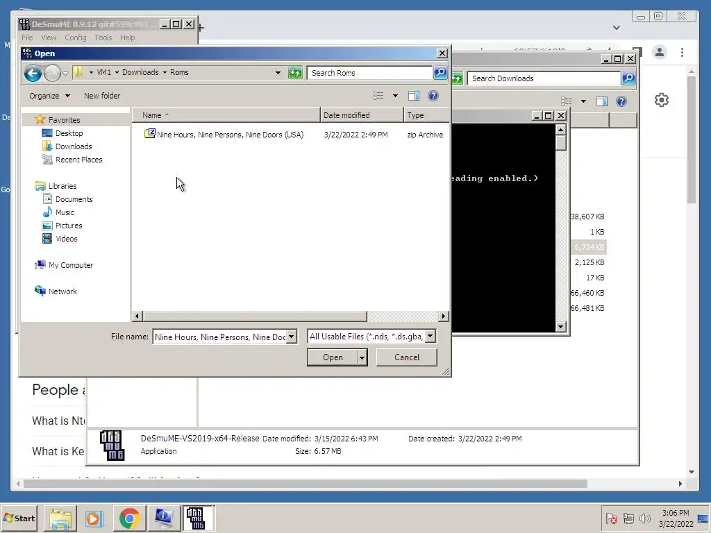The height and width of the screenshot is (533, 711).
Task: Click the Start button
Action: point(19,518)
